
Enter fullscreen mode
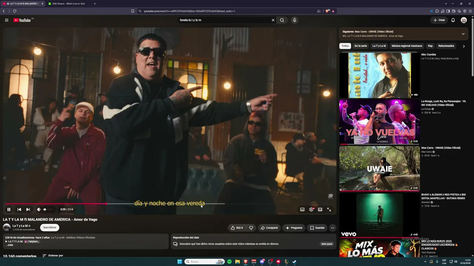(x=329, y=209)
